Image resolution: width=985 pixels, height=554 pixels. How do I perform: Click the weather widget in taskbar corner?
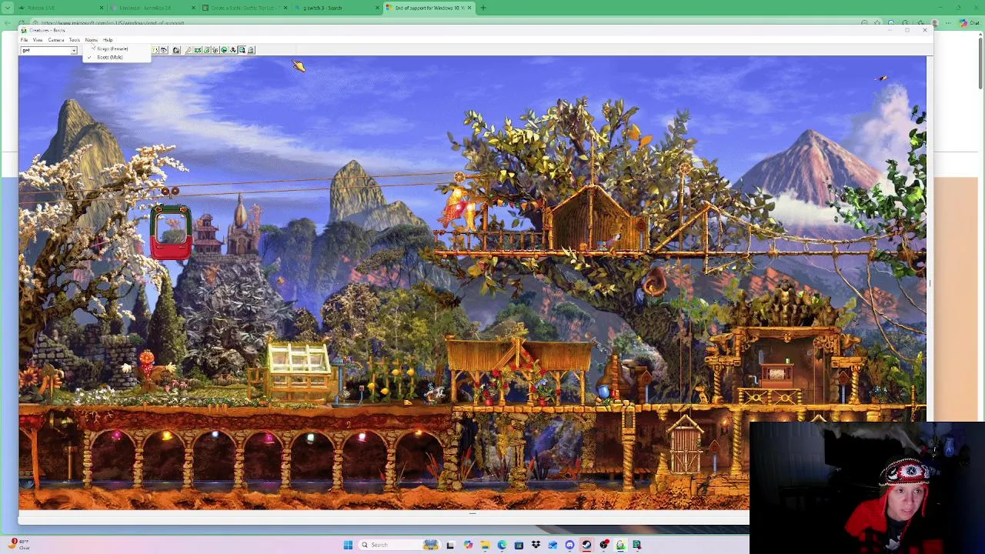[18, 545]
